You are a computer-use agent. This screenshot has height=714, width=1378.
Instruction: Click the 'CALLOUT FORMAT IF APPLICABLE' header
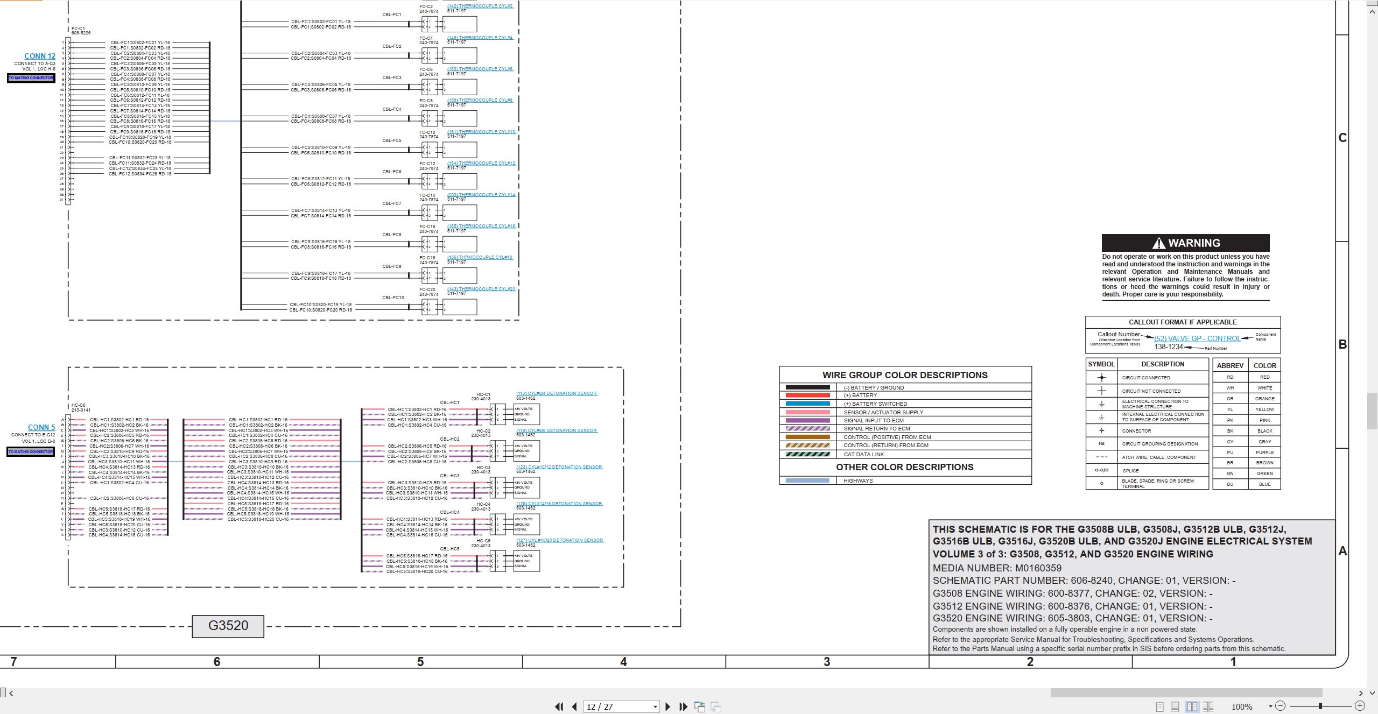[1183, 322]
